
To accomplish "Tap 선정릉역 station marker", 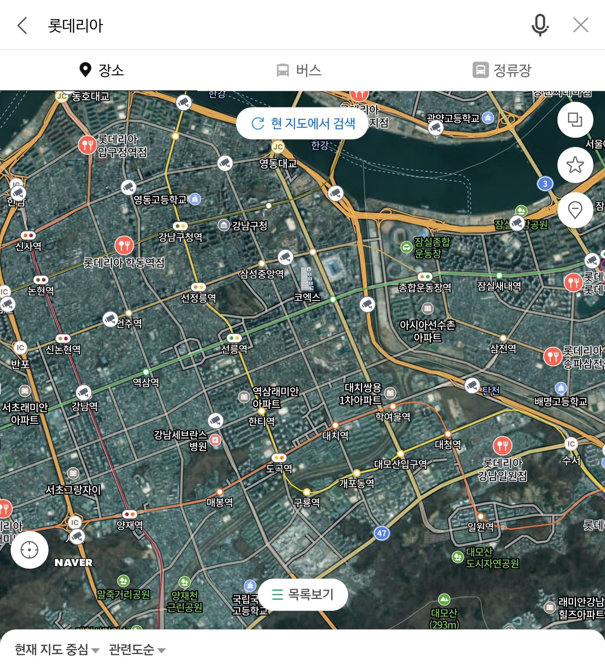I will tap(198, 287).
